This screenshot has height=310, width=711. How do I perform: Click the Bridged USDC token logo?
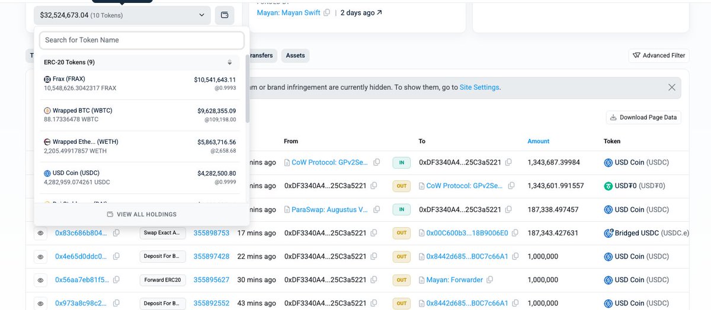tap(608, 233)
